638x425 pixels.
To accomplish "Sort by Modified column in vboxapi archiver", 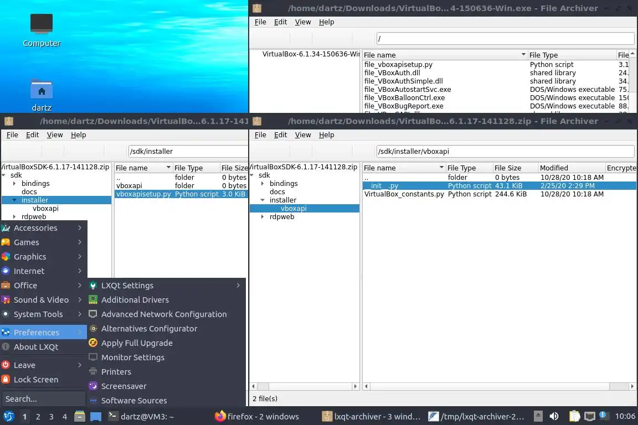I will click(572, 168).
